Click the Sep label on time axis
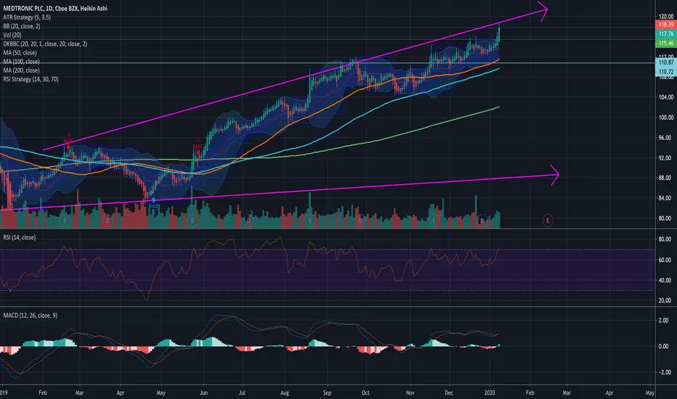 (327, 393)
